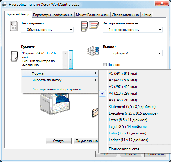Select Ledger (11 x 17 дюймов) format
The width and height of the screenshot is (171, 162).
tap(135, 140)
